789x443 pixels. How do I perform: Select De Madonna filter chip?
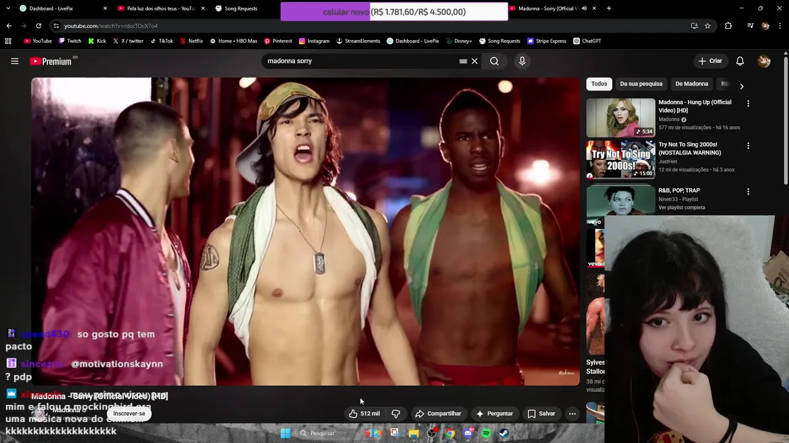[692, 84]
